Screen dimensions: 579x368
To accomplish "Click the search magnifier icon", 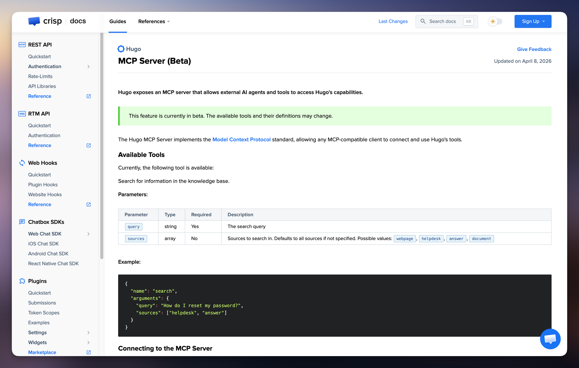I will coord(423,21).
